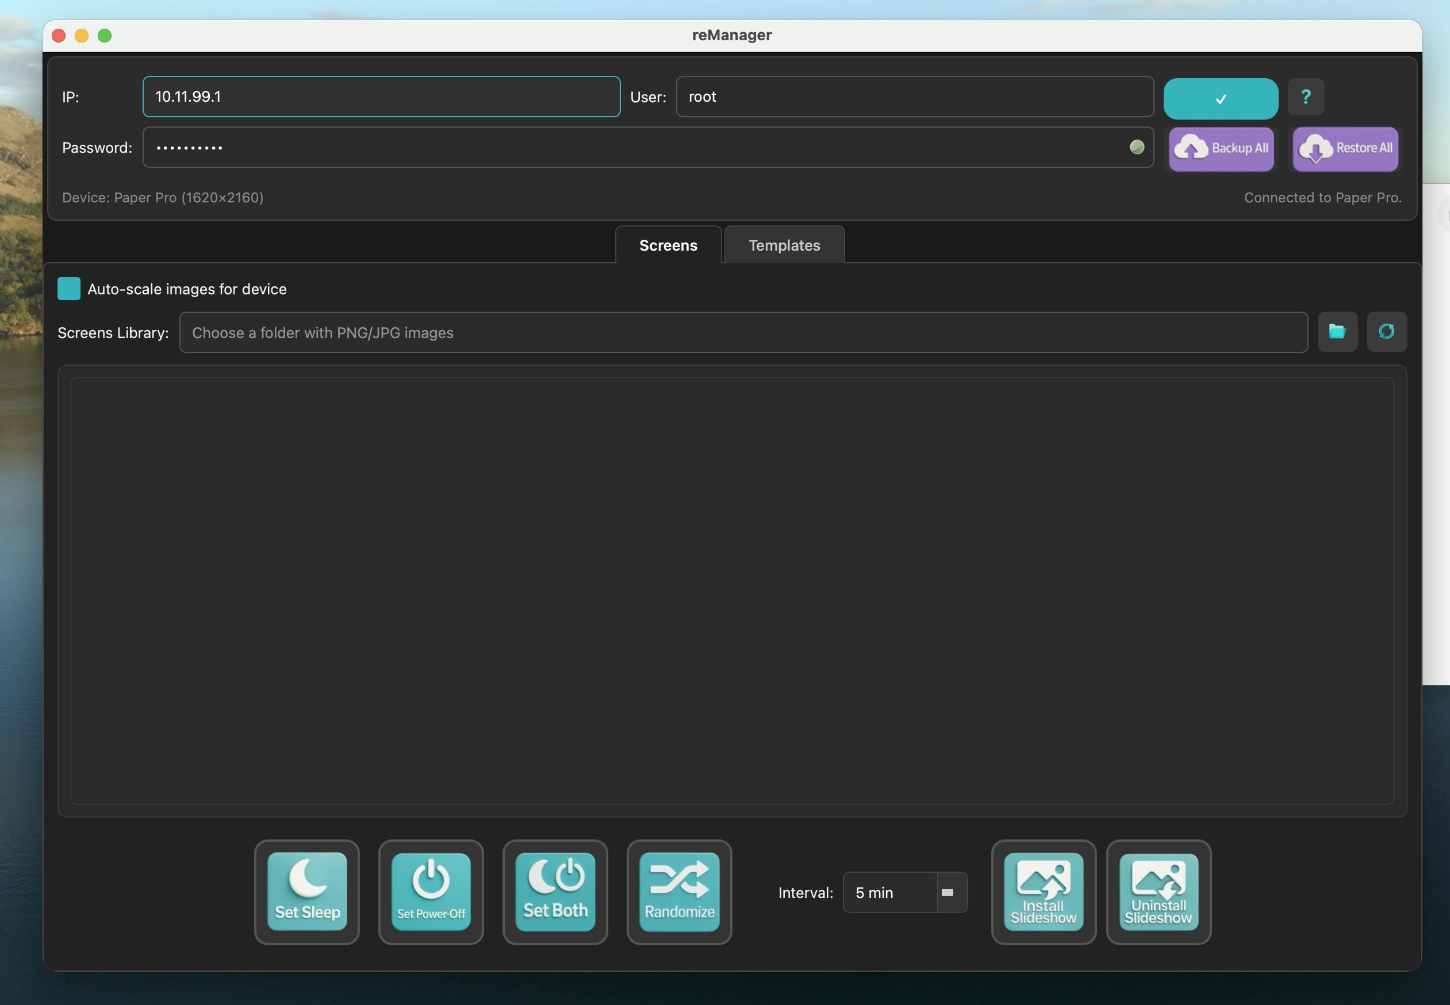Click Install Slideshow icon button
Screen dimensions: 1450x1005
(1044, 891)
